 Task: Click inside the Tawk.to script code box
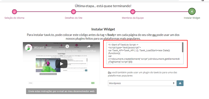point(144,53)
